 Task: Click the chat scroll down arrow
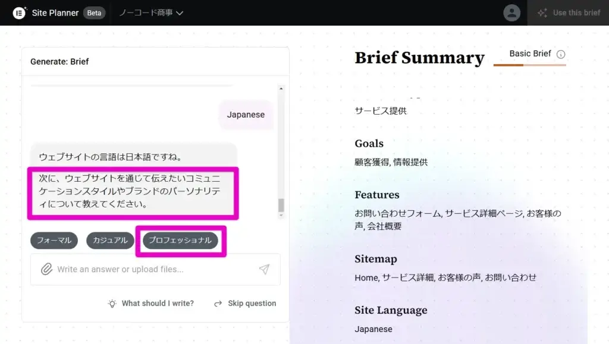[281, 215]
